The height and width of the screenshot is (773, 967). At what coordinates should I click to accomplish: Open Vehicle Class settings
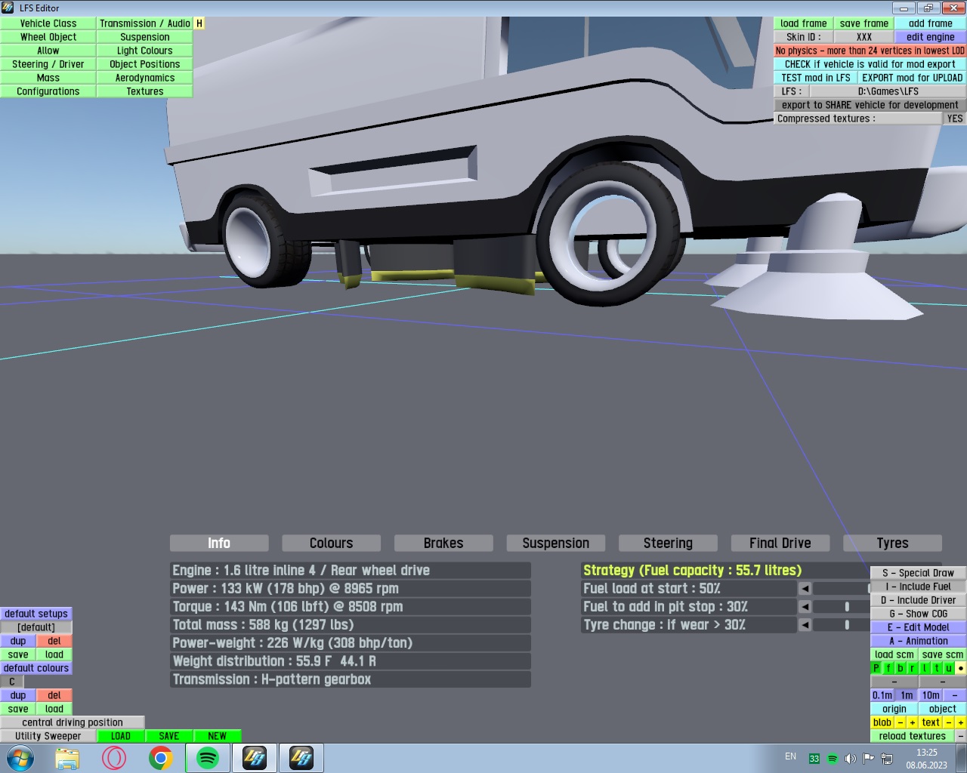tap(48, 23)
